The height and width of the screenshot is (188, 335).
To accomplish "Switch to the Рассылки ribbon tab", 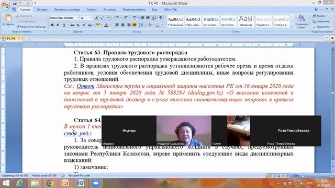I will [x=109, y=9].
